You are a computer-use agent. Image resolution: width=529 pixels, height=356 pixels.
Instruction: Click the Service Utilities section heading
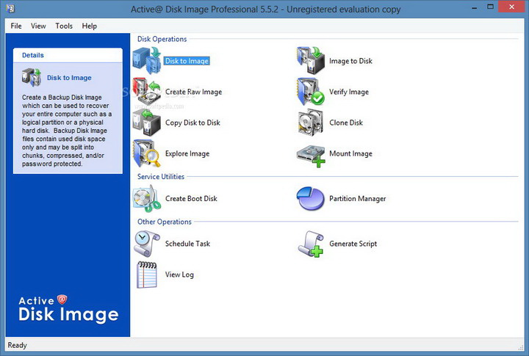tap(161, 177)
